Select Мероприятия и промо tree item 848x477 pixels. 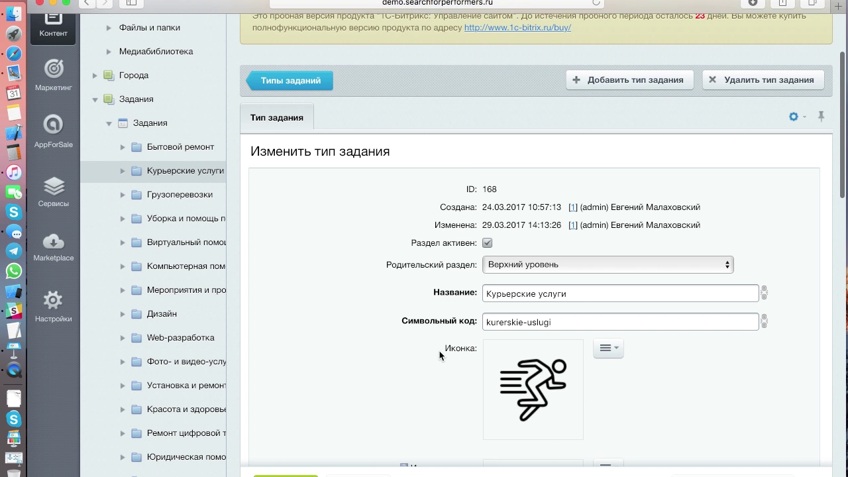point(186,290)
